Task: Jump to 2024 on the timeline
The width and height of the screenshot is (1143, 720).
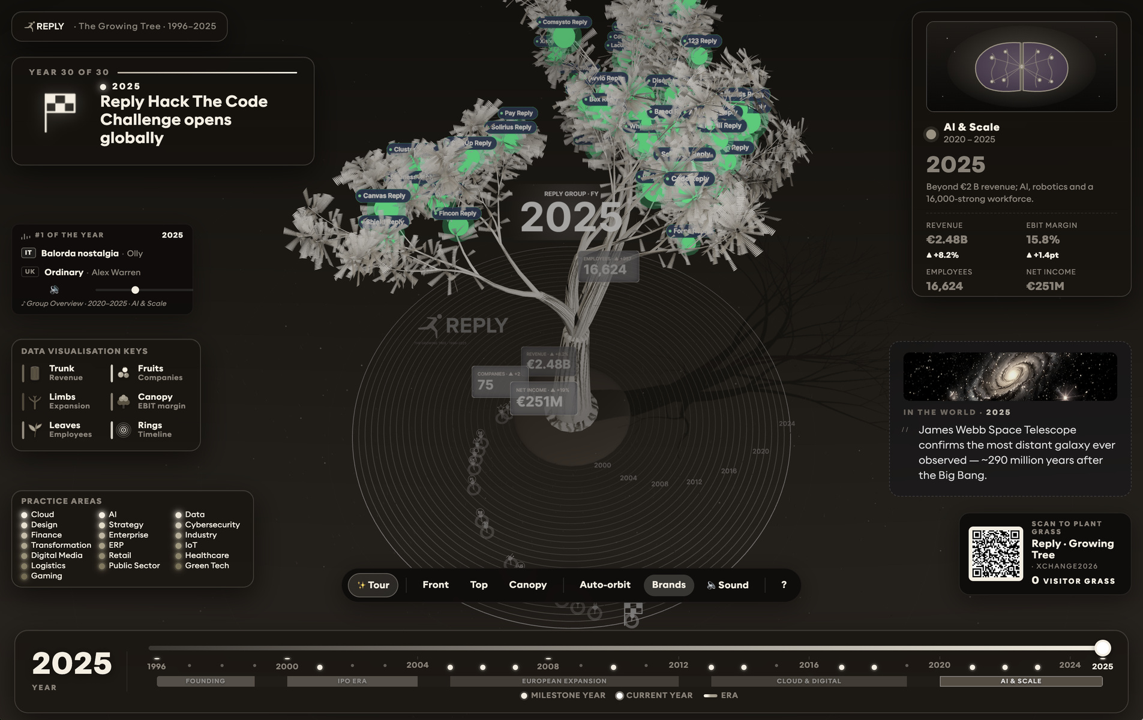Action: [1070, 665]
